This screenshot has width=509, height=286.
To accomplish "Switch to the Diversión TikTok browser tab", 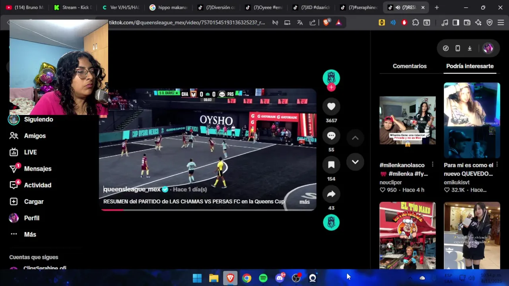I will pos(216,8).
